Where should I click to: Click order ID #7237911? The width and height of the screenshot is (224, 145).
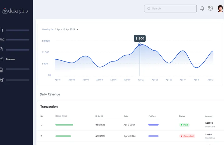point(100,136)
